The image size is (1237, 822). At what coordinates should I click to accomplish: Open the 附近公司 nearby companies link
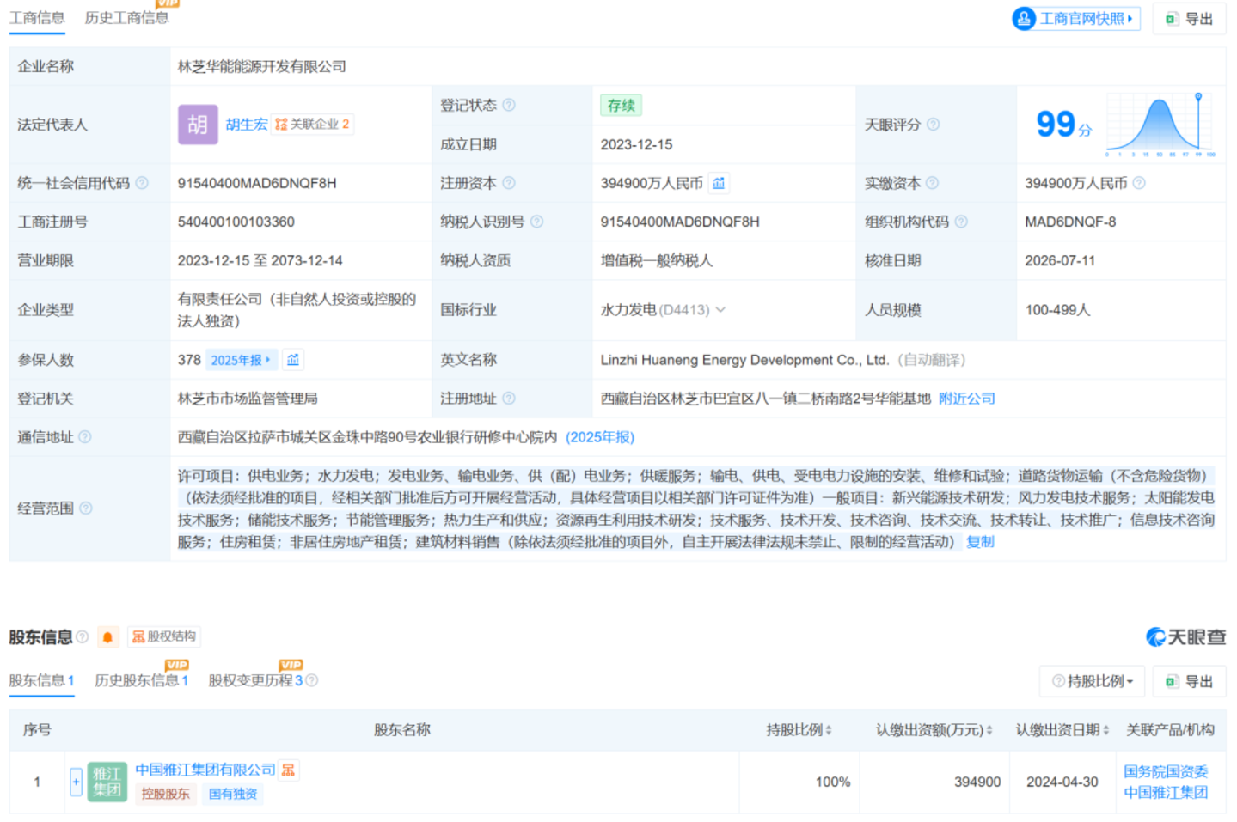click(967, 399)
